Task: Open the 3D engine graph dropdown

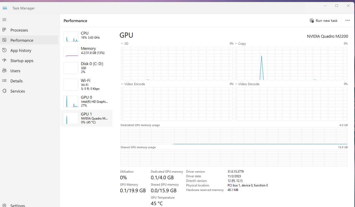Action: [x=122, y=44]
